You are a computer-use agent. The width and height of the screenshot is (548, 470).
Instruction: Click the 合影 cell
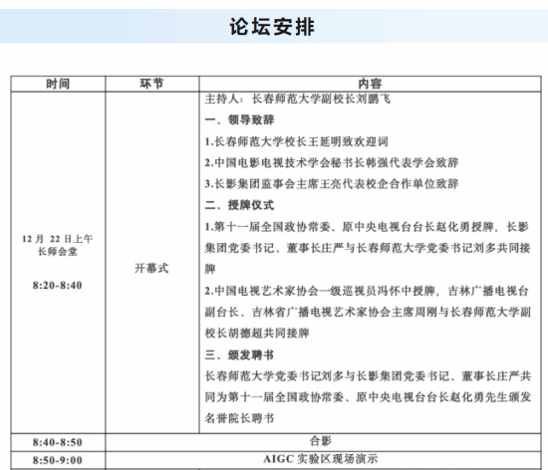click(323, 442)
